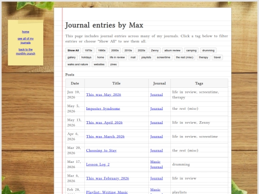Open Music Journal link in Lesson Log row
This screenshot has height=194, width=259.
tap(156, 164)
